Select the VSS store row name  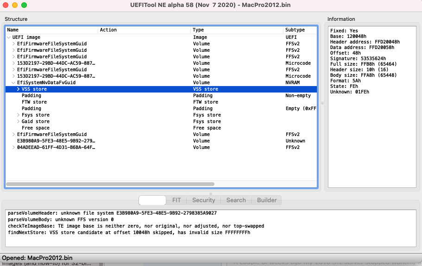point(34,89)
